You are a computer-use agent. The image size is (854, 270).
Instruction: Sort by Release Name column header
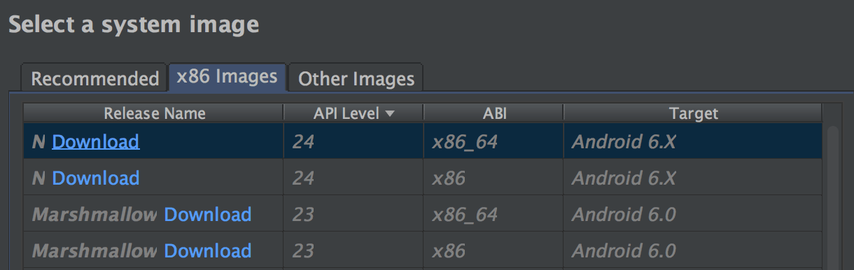point(154,113)
